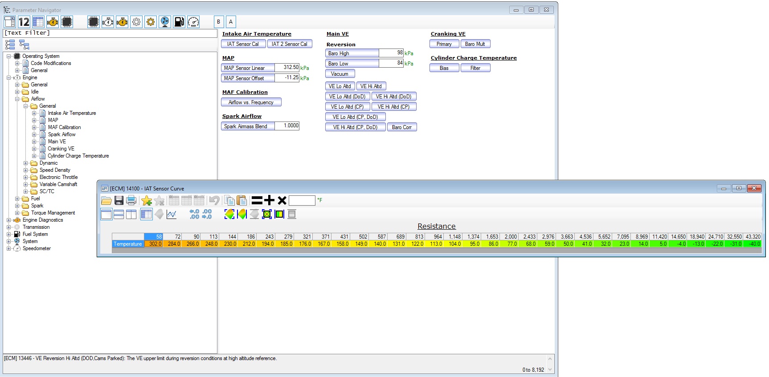Toggle the horizontal split layout view
The width and height of the screenshot is (769, 377).
tap(119, 215)
